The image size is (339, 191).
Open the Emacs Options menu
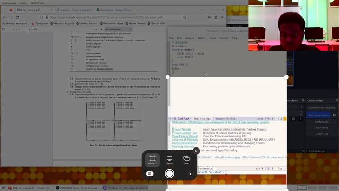[190, 38]
